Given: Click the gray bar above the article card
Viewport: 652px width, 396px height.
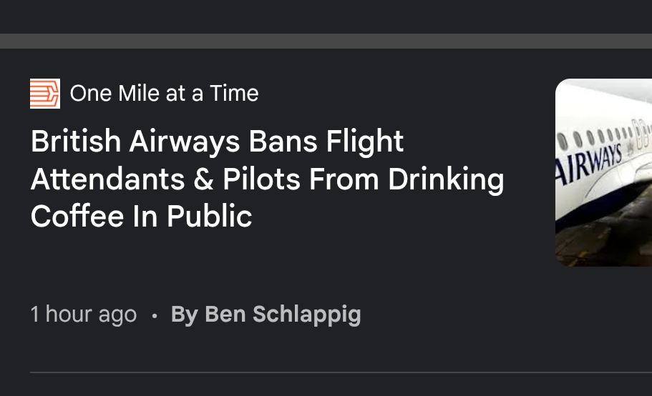Looking at the screenshot, I should [326, 41].
